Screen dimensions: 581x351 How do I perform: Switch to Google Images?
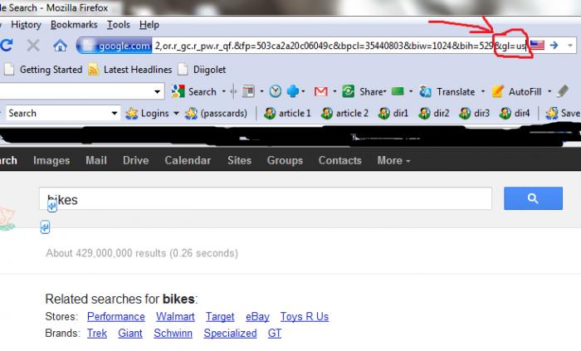coord(51,160)
